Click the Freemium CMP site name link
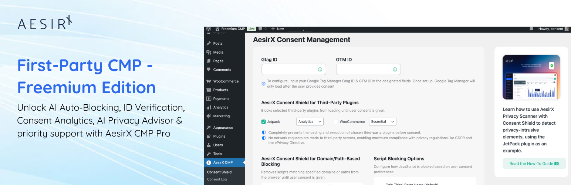 pos(233,29)
